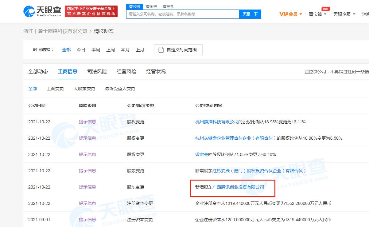Expand the 天眼企服 menu
The height and width of the screenshot is (227, 369).
[x=344, y=14]
